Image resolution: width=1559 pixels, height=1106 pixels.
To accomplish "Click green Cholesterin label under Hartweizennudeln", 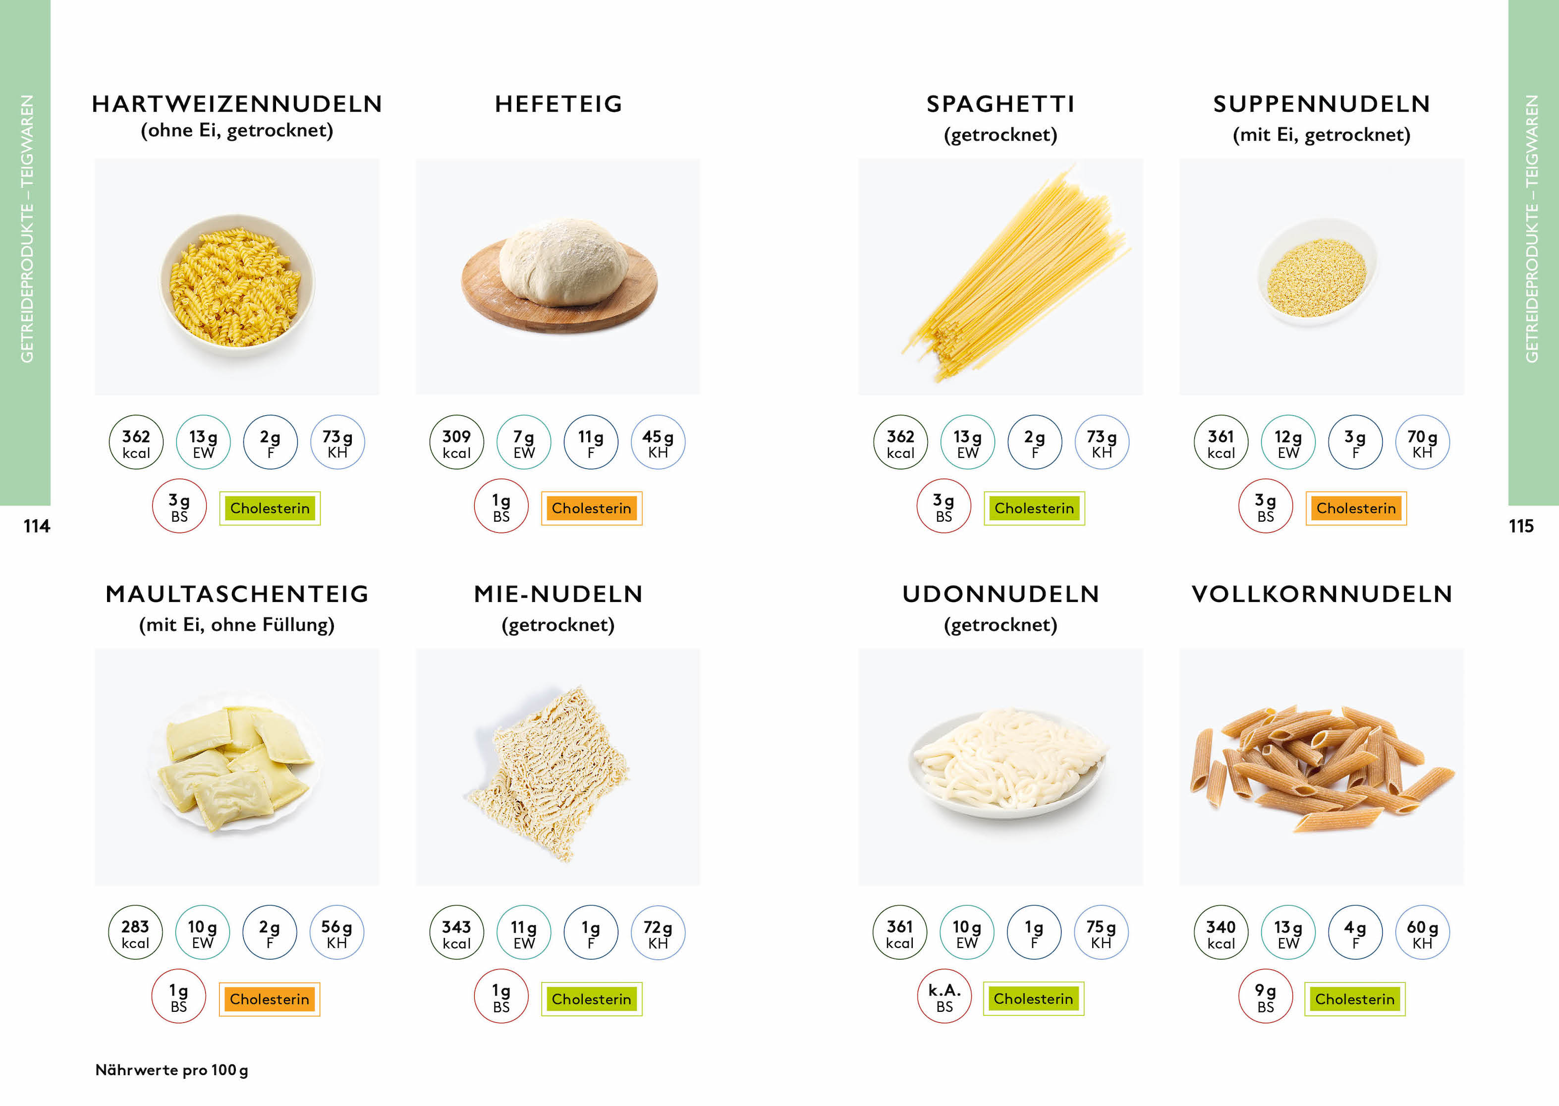I will (270, 508).
